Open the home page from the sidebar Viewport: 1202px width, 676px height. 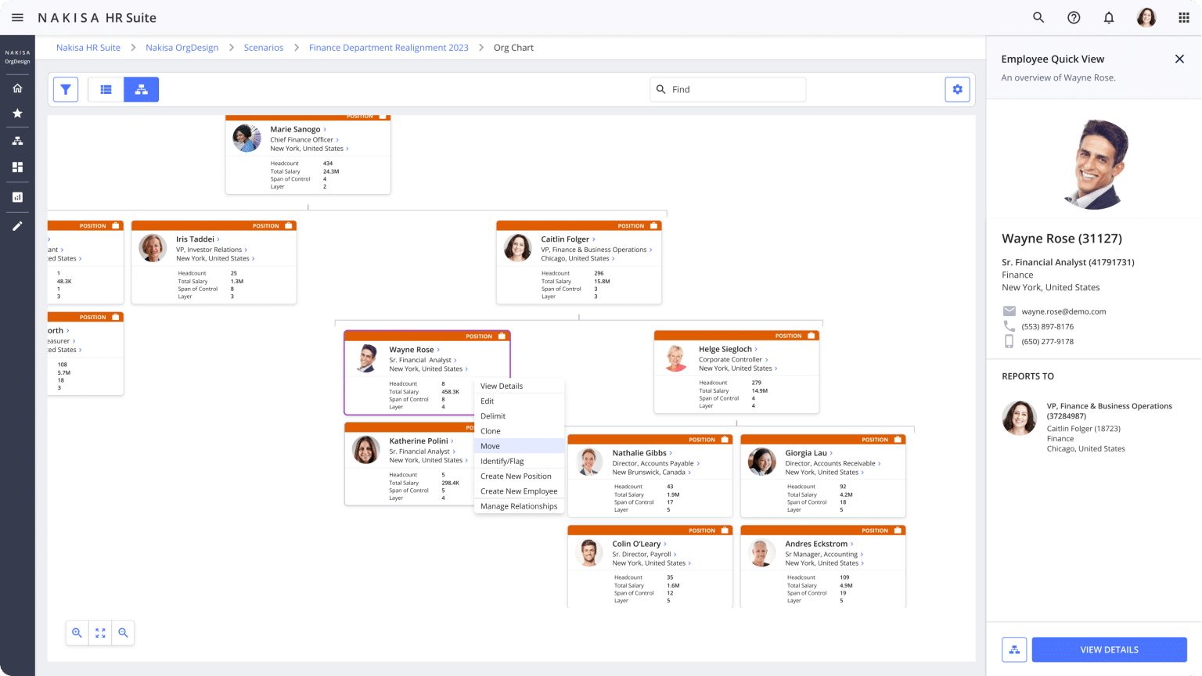pyautogui.click(x=17, y=88)
